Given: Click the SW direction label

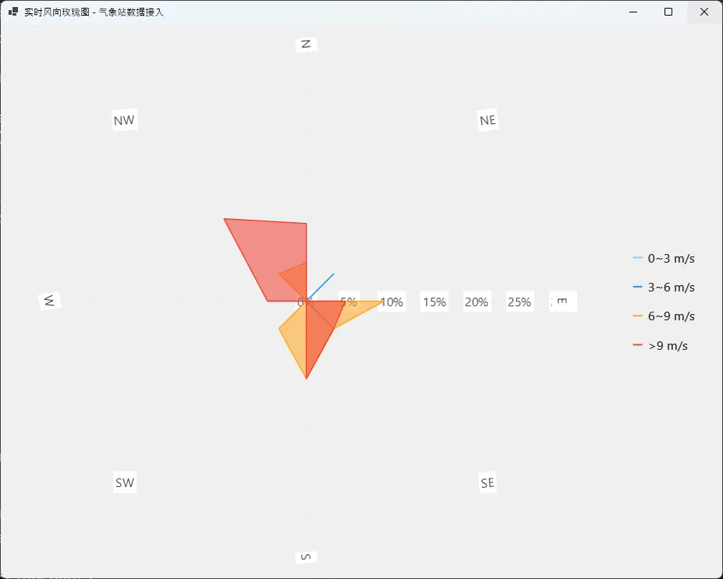Looking at the screenshot, I should [x=125, y=482].
